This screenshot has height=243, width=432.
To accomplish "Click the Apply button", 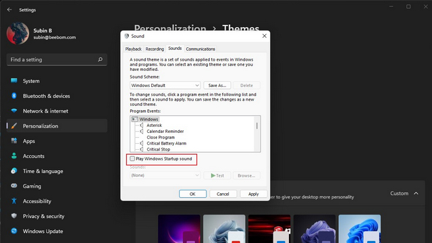I will (x=254, y=194).
